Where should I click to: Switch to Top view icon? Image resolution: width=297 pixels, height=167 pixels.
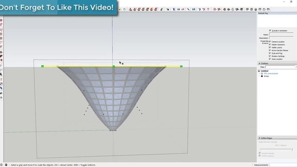[x=252, y=9]
